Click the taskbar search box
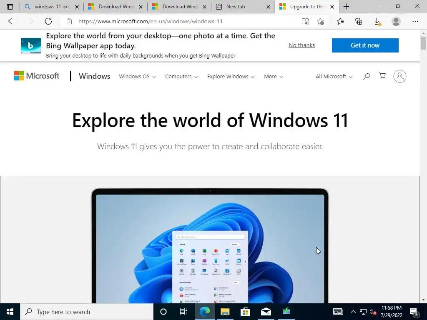The height and width of the screenshot is (320, 427). point(87,312)
